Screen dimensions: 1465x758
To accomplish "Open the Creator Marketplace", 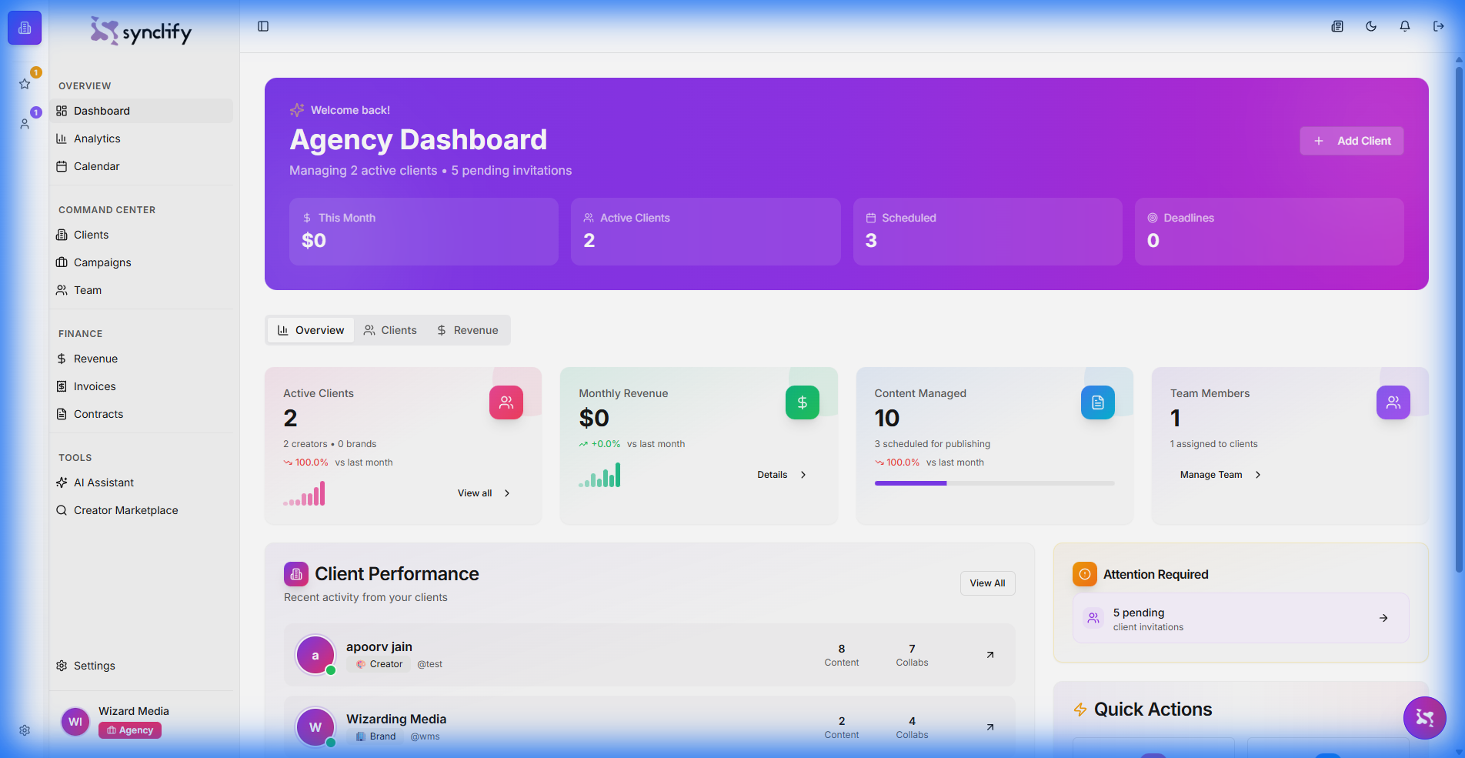I will (125, 510).
